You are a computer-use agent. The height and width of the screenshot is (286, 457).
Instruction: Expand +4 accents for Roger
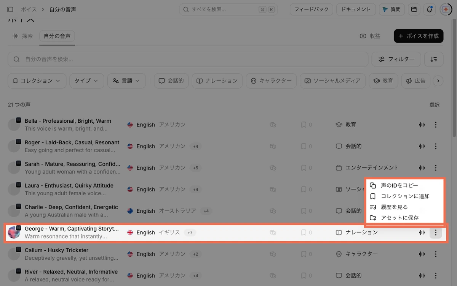point(195,146)
